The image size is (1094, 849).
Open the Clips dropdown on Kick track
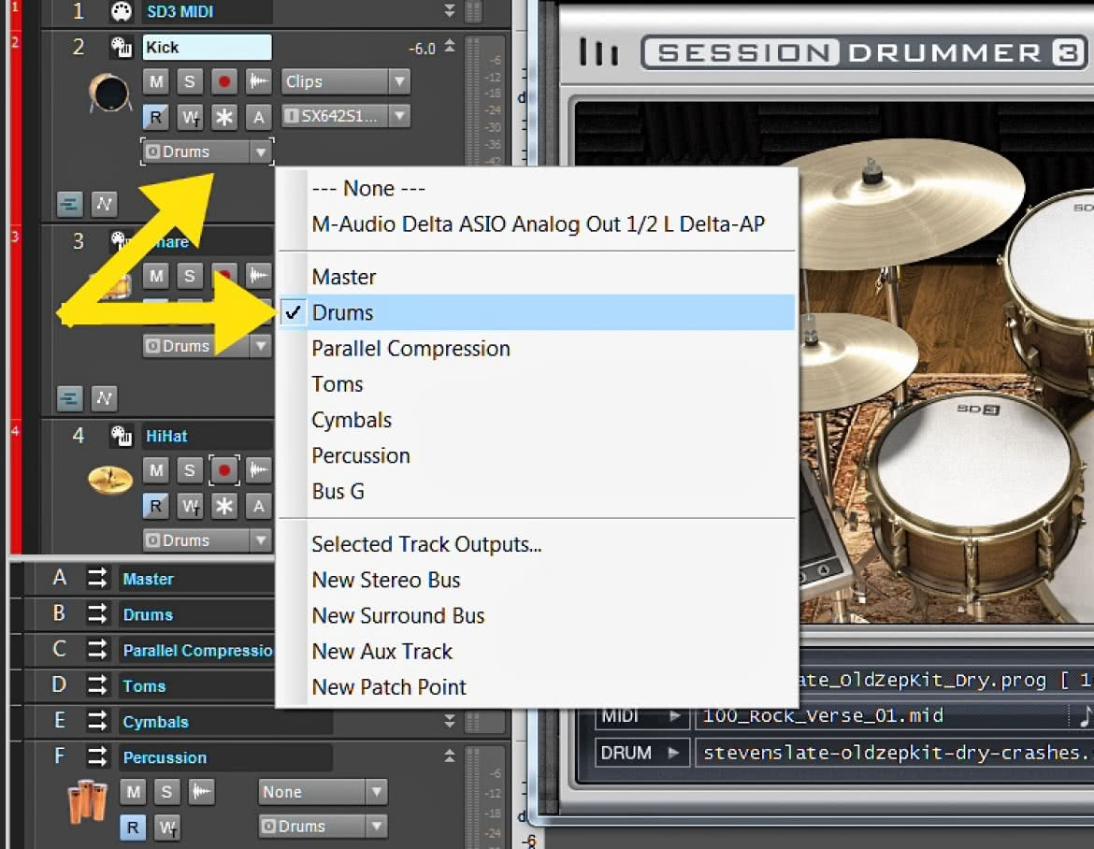(345, 81)
